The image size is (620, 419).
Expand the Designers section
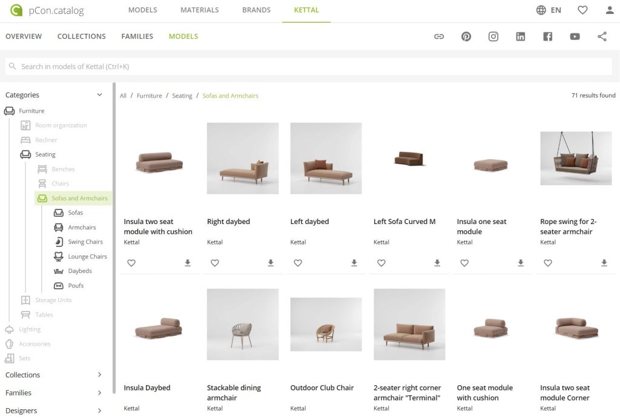99,411
